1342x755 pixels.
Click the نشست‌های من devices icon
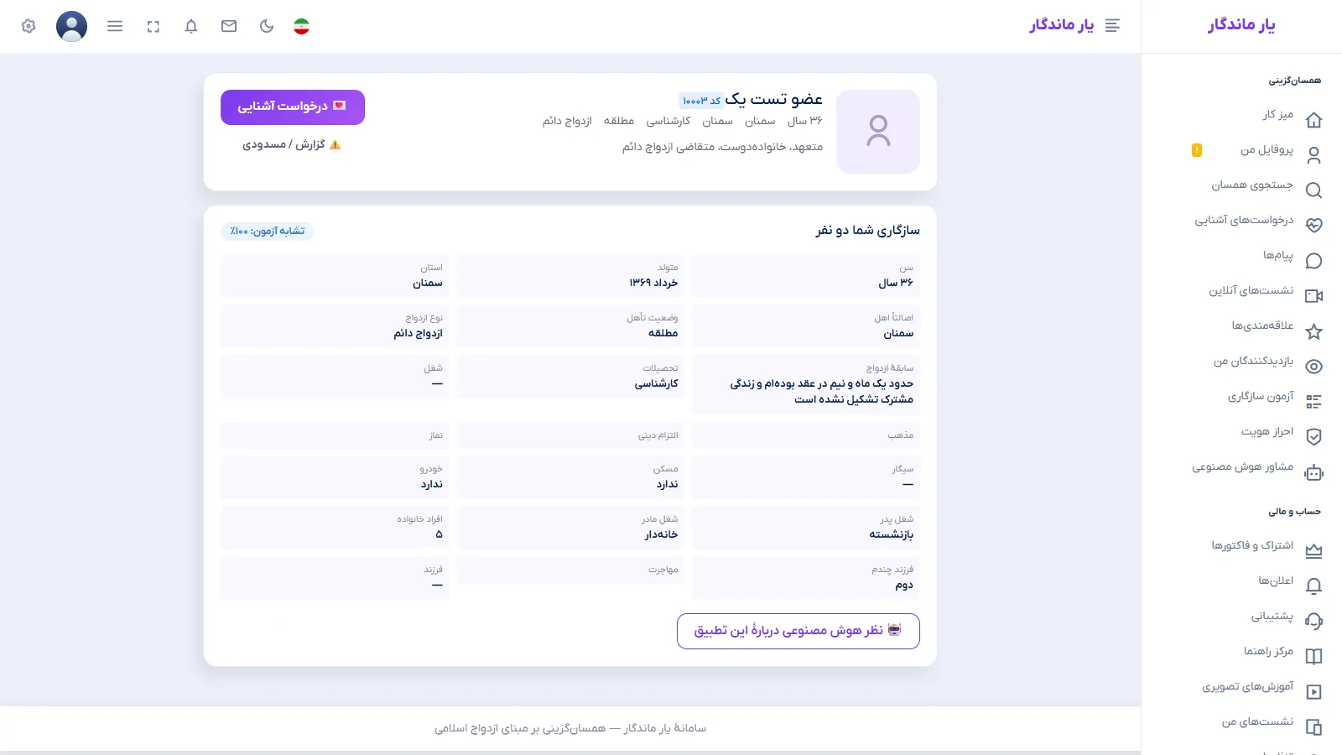click(1314, 727)
